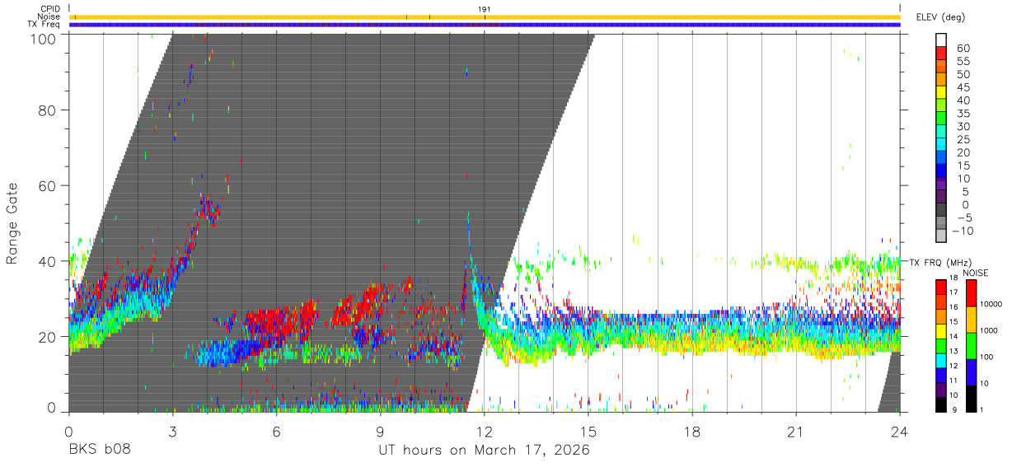The height and width of the screenshot is (467, 1012).
Task: Click UT hours axis tick 24
Action: coord(900,431)
